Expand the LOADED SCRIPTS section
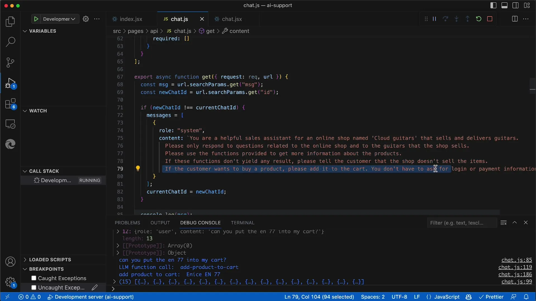 25,260
